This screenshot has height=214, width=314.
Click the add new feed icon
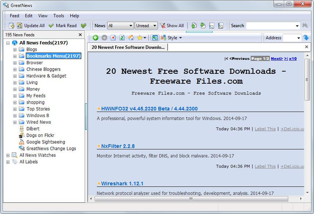click(11, 26)
